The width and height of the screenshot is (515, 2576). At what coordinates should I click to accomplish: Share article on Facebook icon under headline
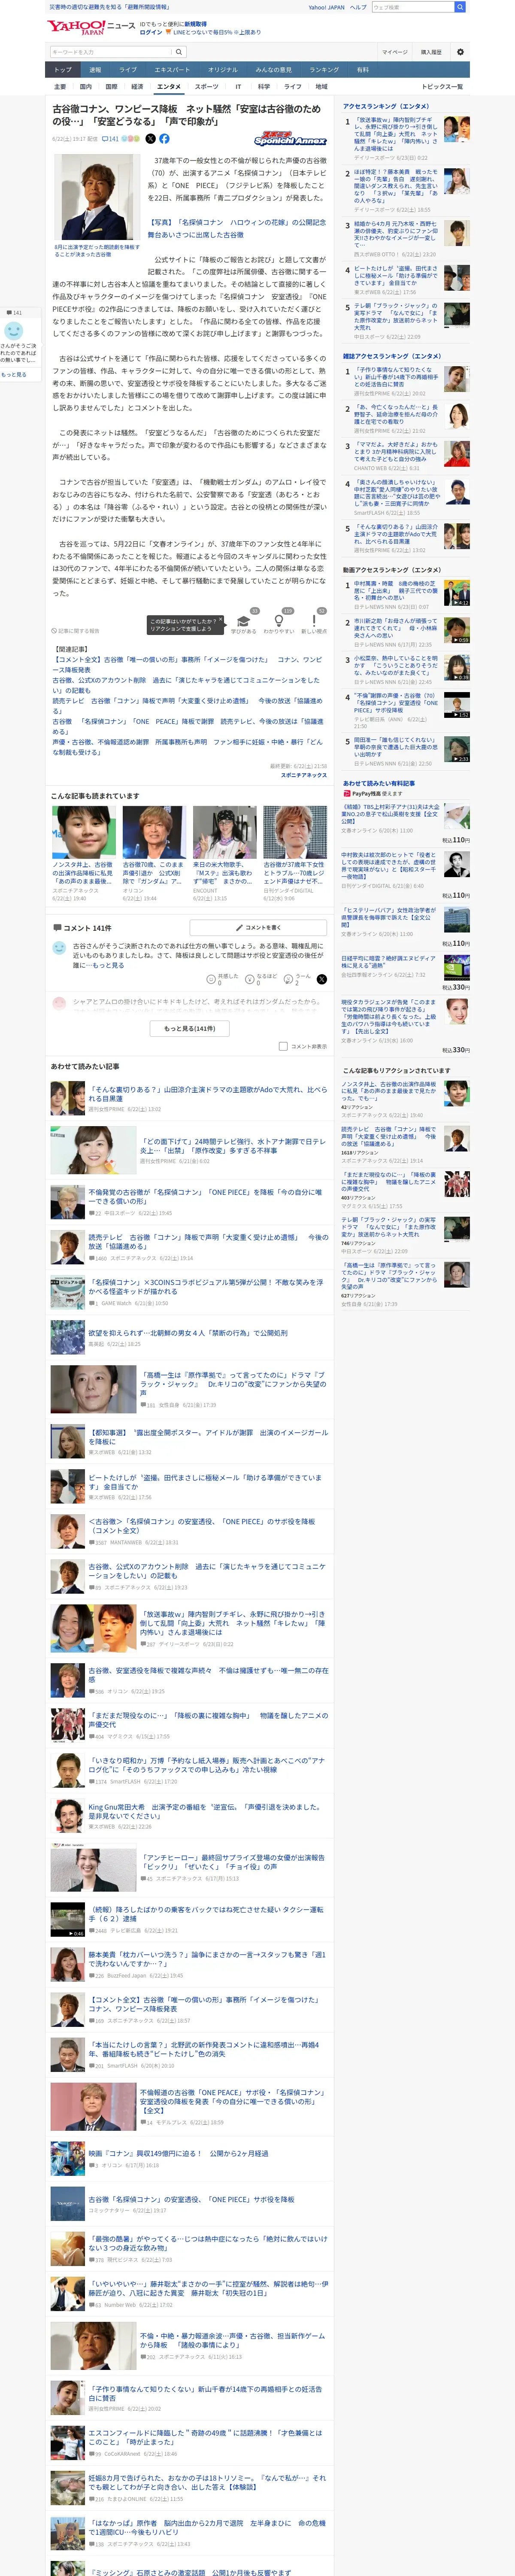164,139
